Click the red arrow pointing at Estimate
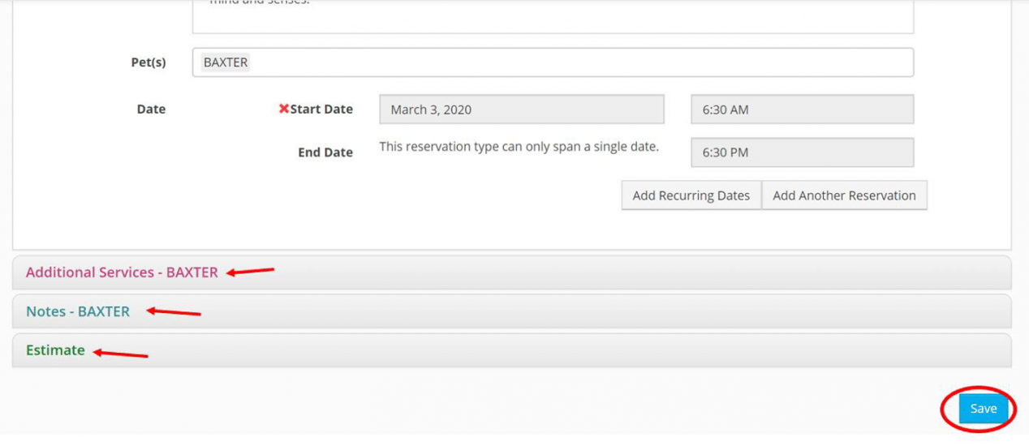This screenshot has width=1029, height=446. pyautogui.click(x=119, y=353)
